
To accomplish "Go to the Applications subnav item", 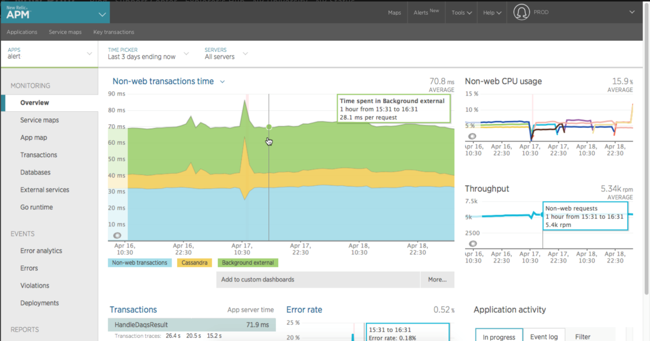I will 22,32.
